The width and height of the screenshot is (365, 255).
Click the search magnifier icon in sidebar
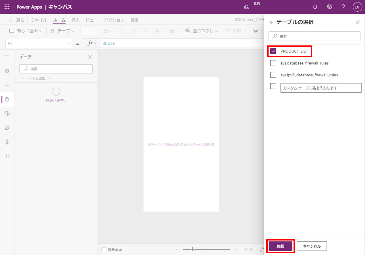[7, 156]
